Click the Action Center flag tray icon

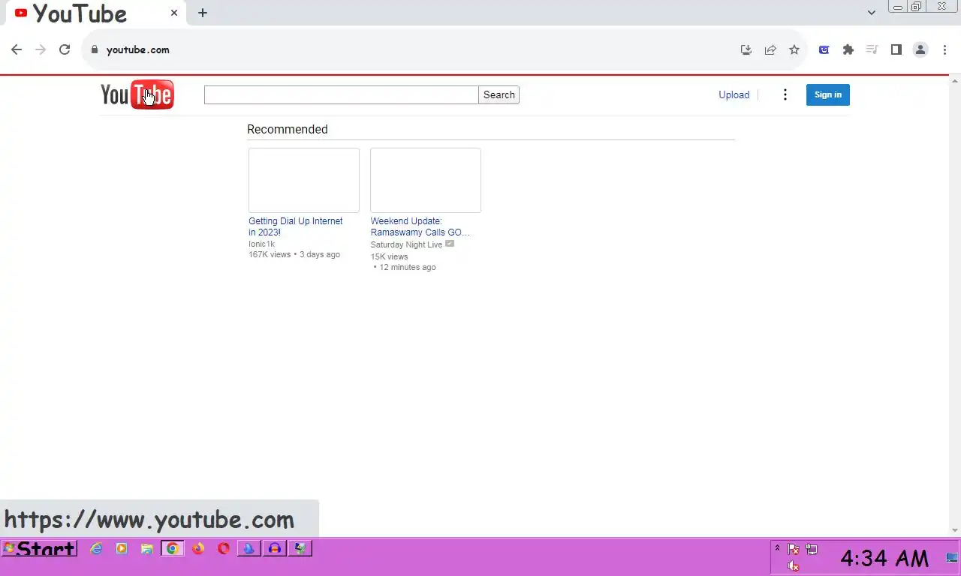pos(793,549)
